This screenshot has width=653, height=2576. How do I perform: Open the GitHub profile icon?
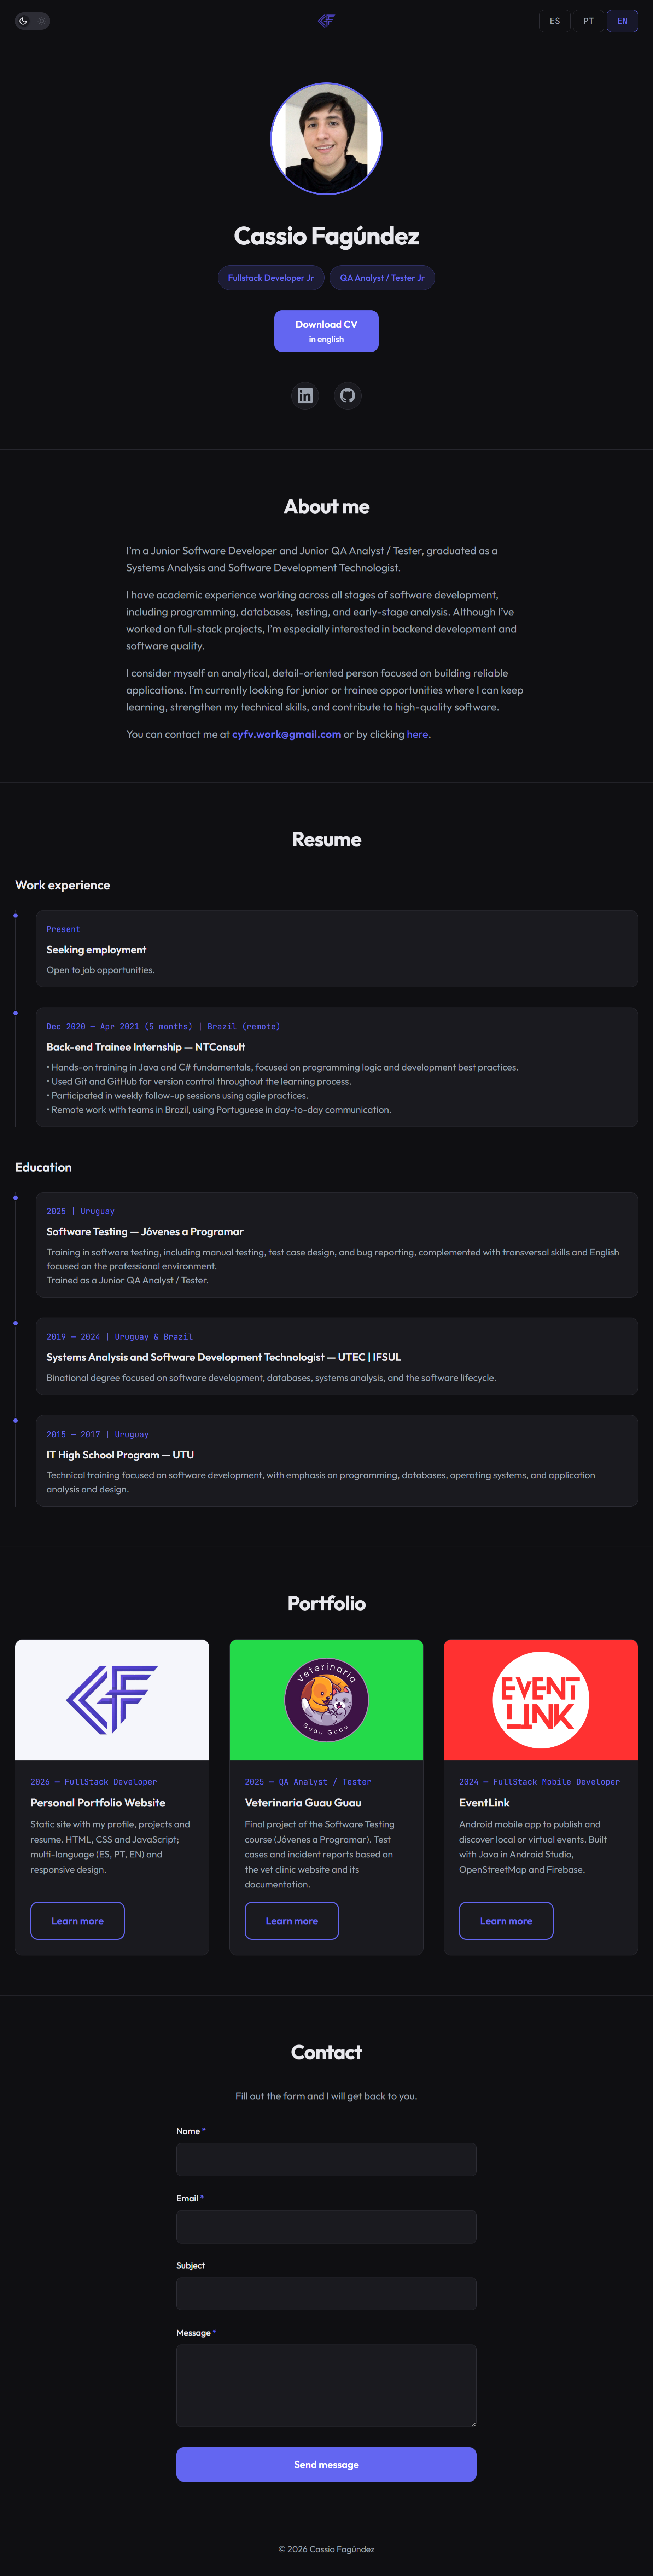(347, 396)
